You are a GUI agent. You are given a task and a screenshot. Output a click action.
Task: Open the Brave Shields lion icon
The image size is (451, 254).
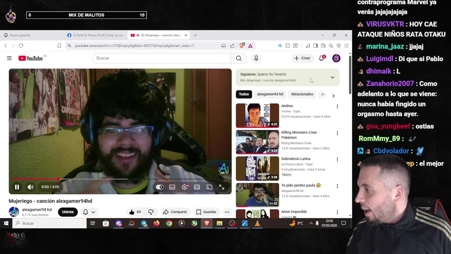tap(242, 46)
